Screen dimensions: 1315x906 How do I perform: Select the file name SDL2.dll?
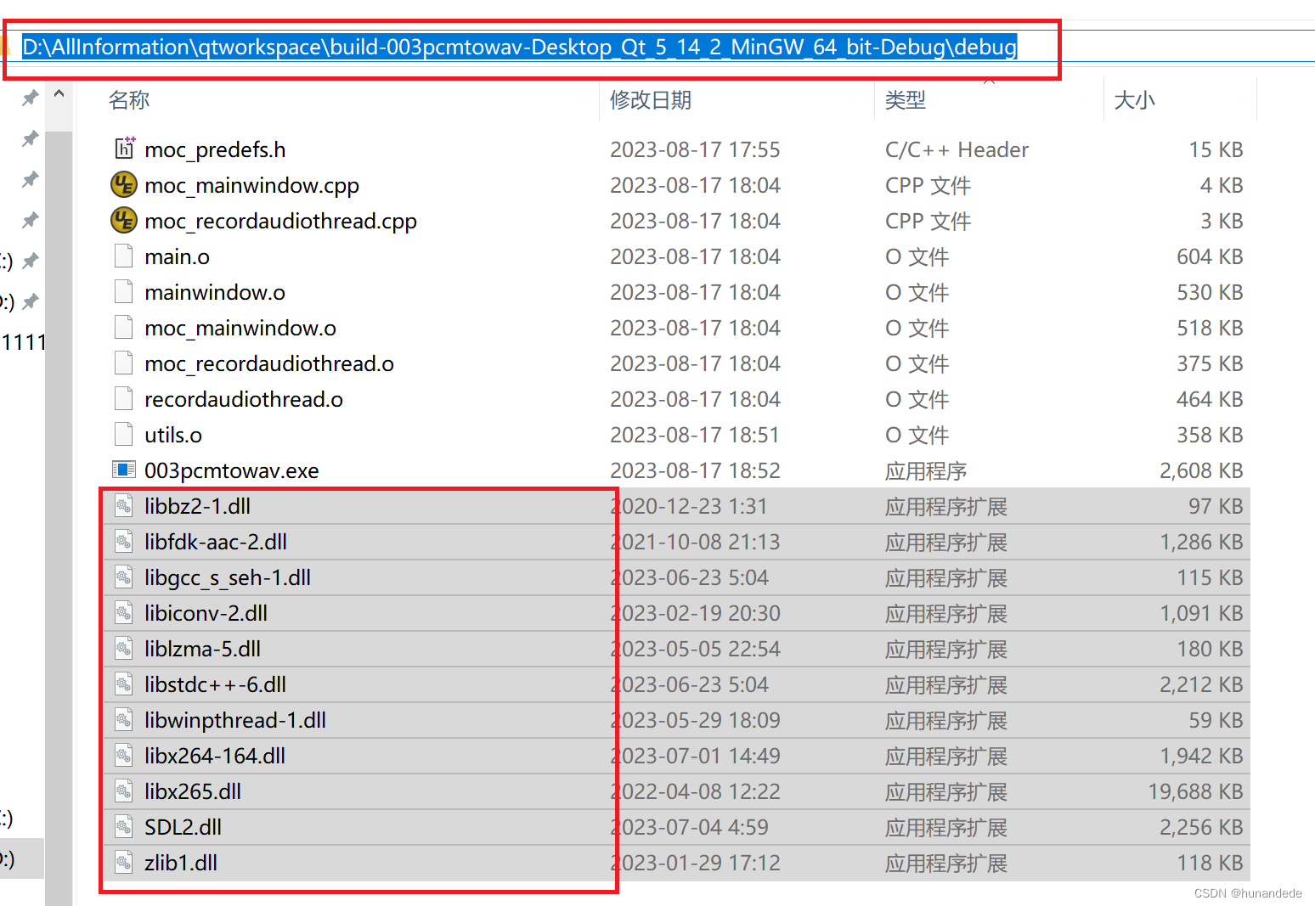click(183, 827)
